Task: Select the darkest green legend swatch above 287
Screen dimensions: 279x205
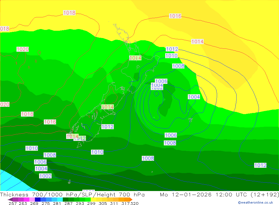Action: click(66, 199)
